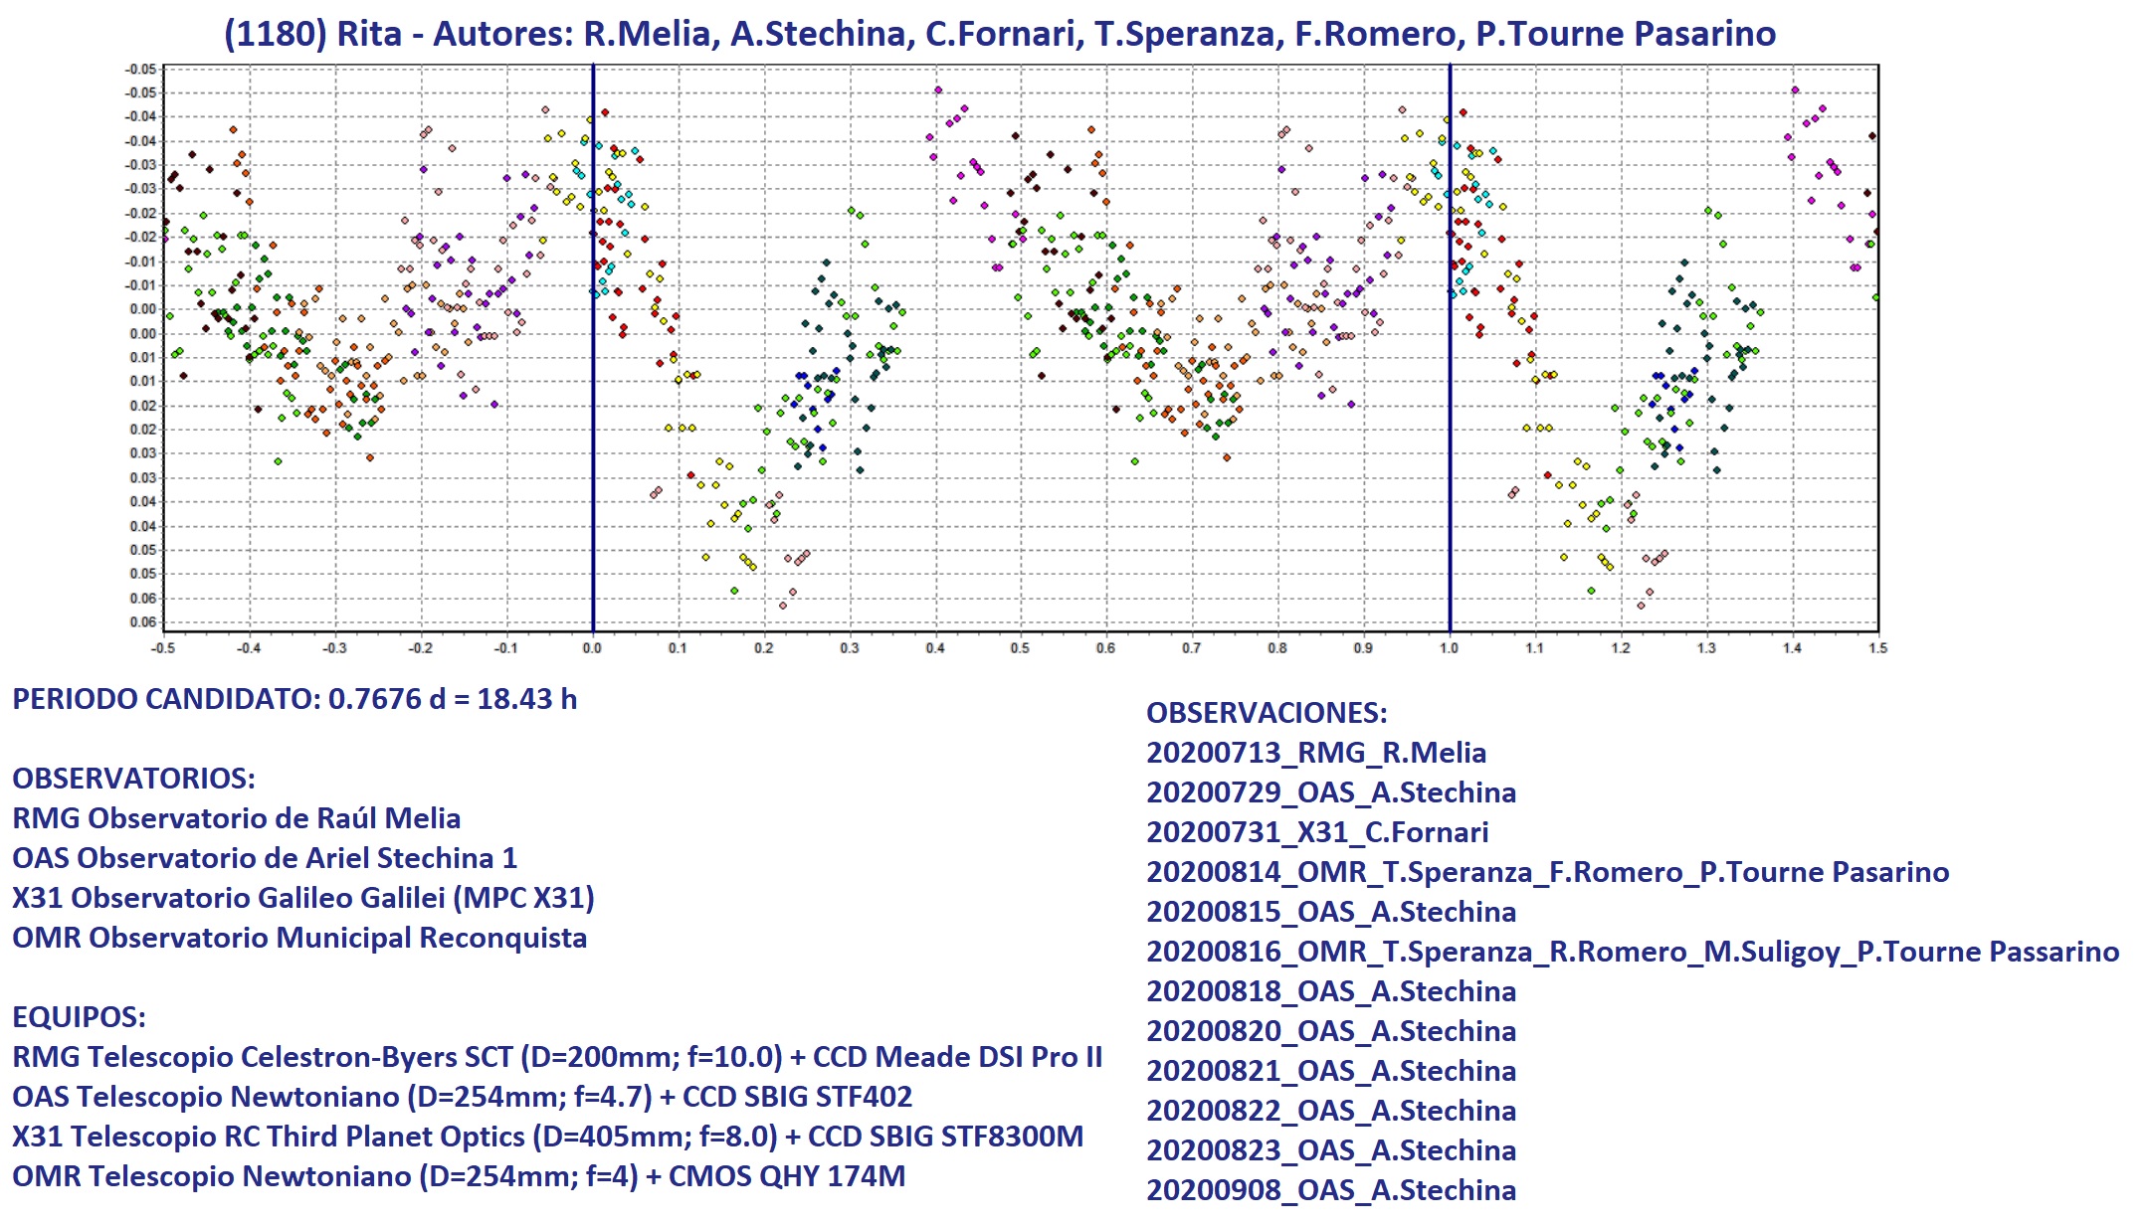2149x1228 pixels.
Task: Select observation '20200731_X31_C.Fornari'
Action: point(1317,832)
